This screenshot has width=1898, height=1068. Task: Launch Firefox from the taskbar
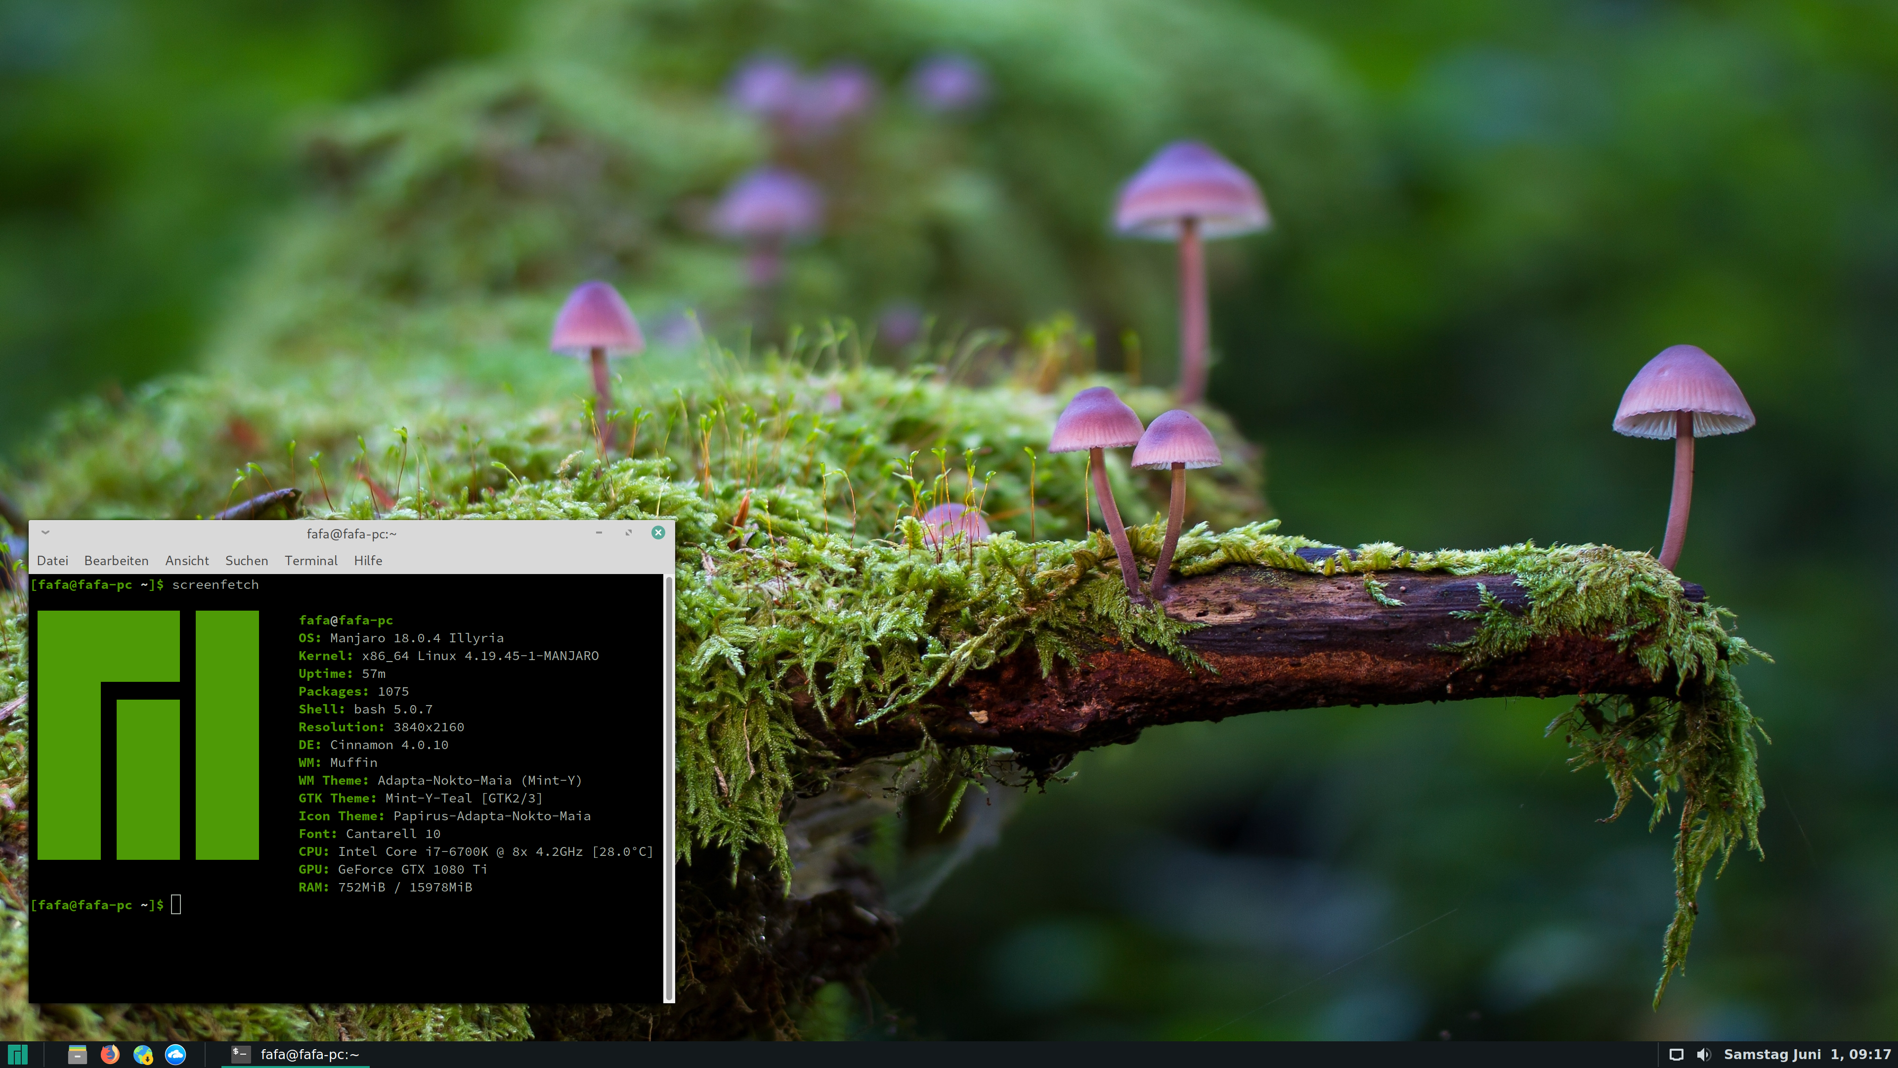[111, 1055]
